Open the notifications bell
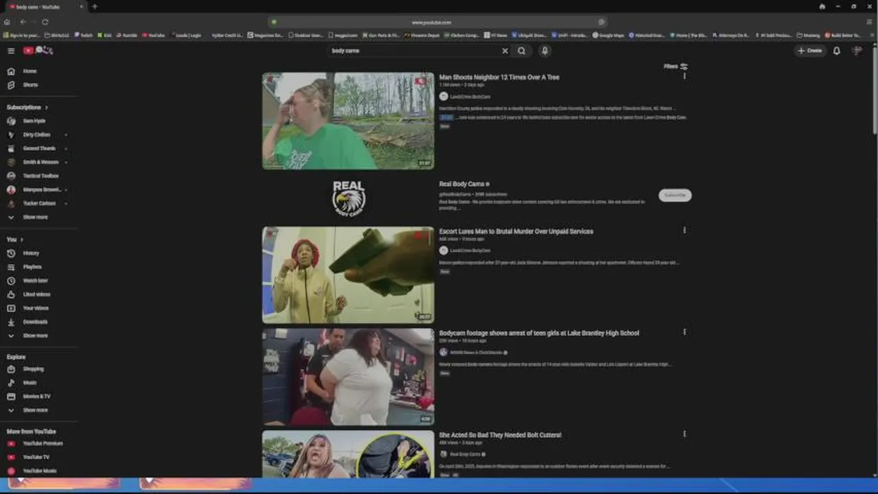This screenshot has height=494, width=878. tap(837, 51)
